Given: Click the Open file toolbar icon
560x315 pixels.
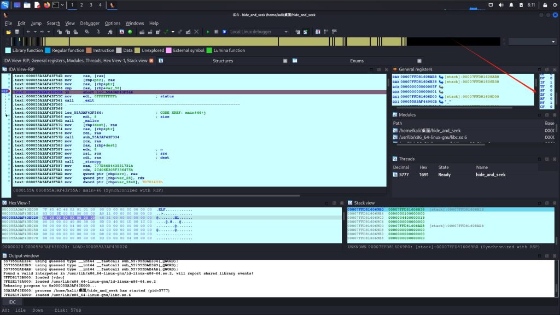Looking at the screenshot, I should point(9,32).
